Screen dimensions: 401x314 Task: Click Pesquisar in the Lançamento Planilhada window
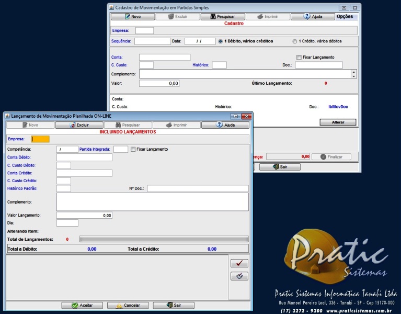click(128, 125)
